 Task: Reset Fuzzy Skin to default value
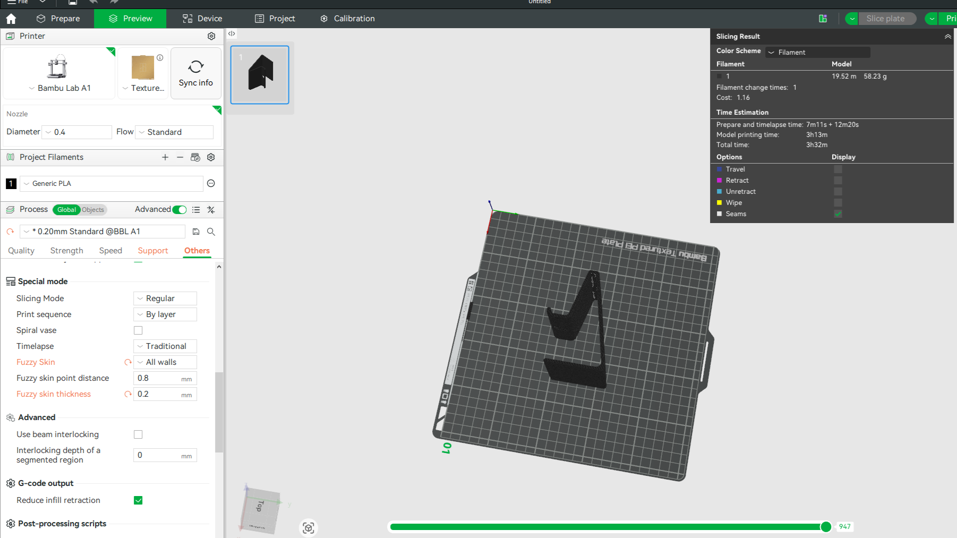pyautogui.click(x=127, y=362)
